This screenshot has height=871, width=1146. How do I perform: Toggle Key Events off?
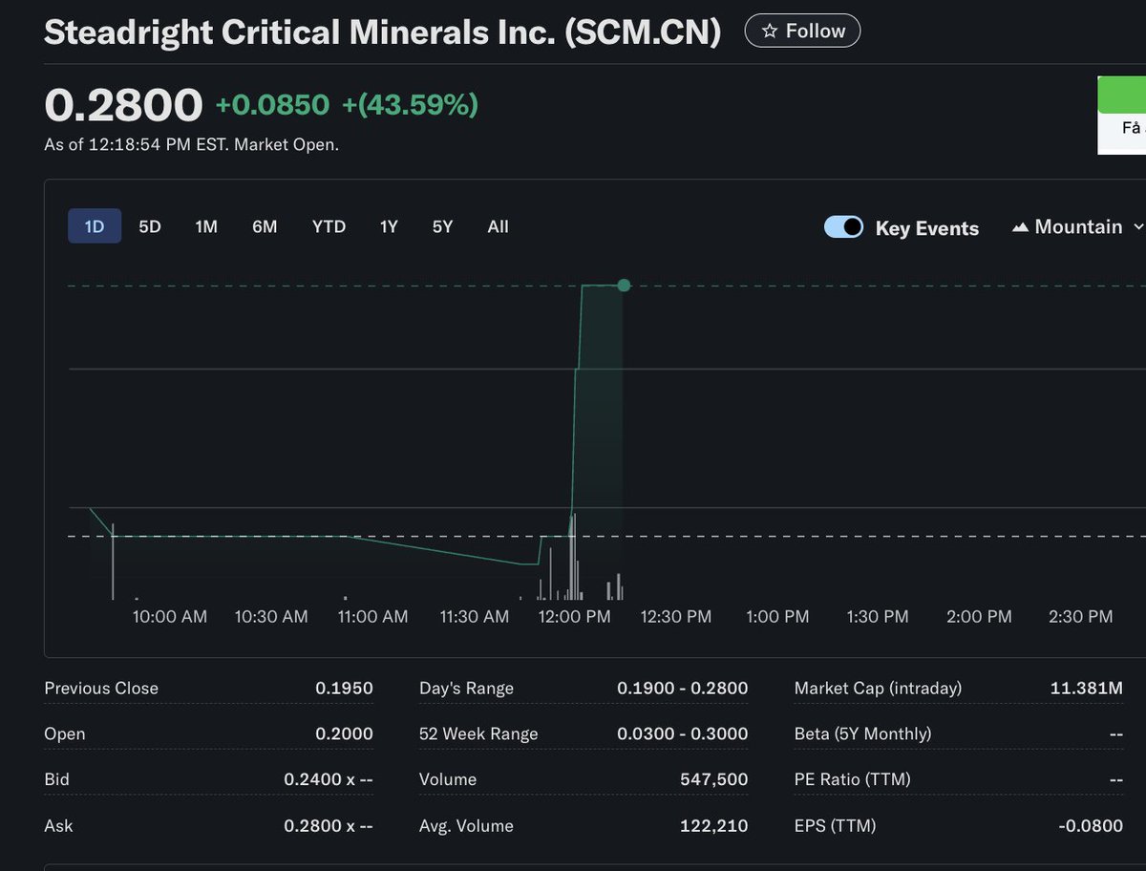point(843,226)
